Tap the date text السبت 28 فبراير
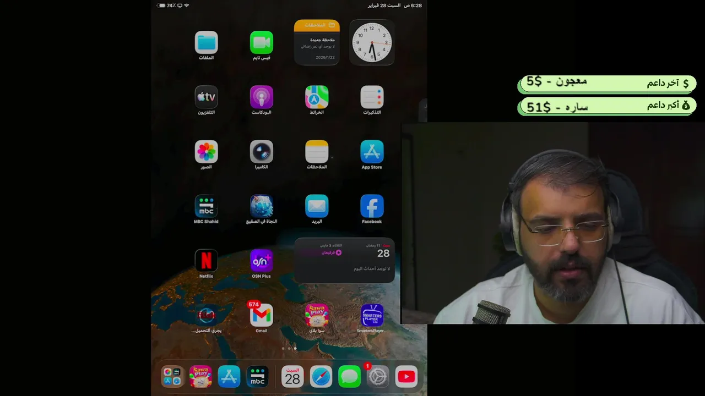Image resolution: width=705 pixels, height=396 pixels. (384, 5)
